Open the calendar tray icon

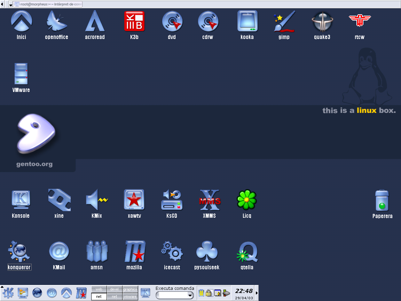tap(217, 293)
